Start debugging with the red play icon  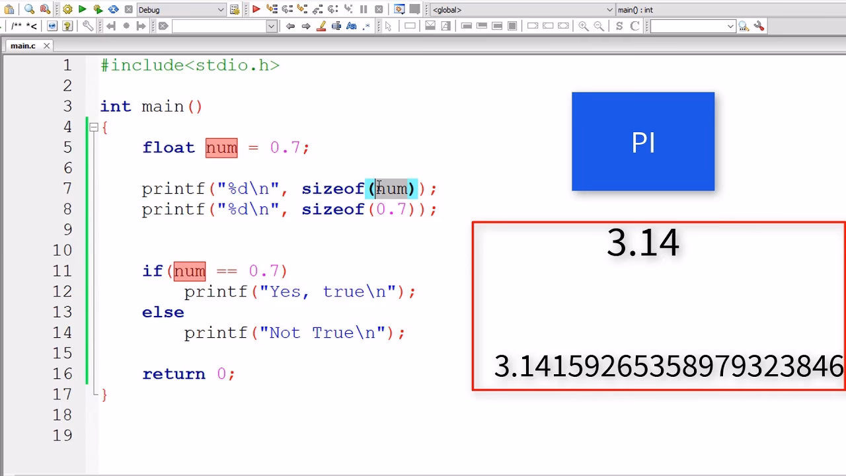coord(256,9)
